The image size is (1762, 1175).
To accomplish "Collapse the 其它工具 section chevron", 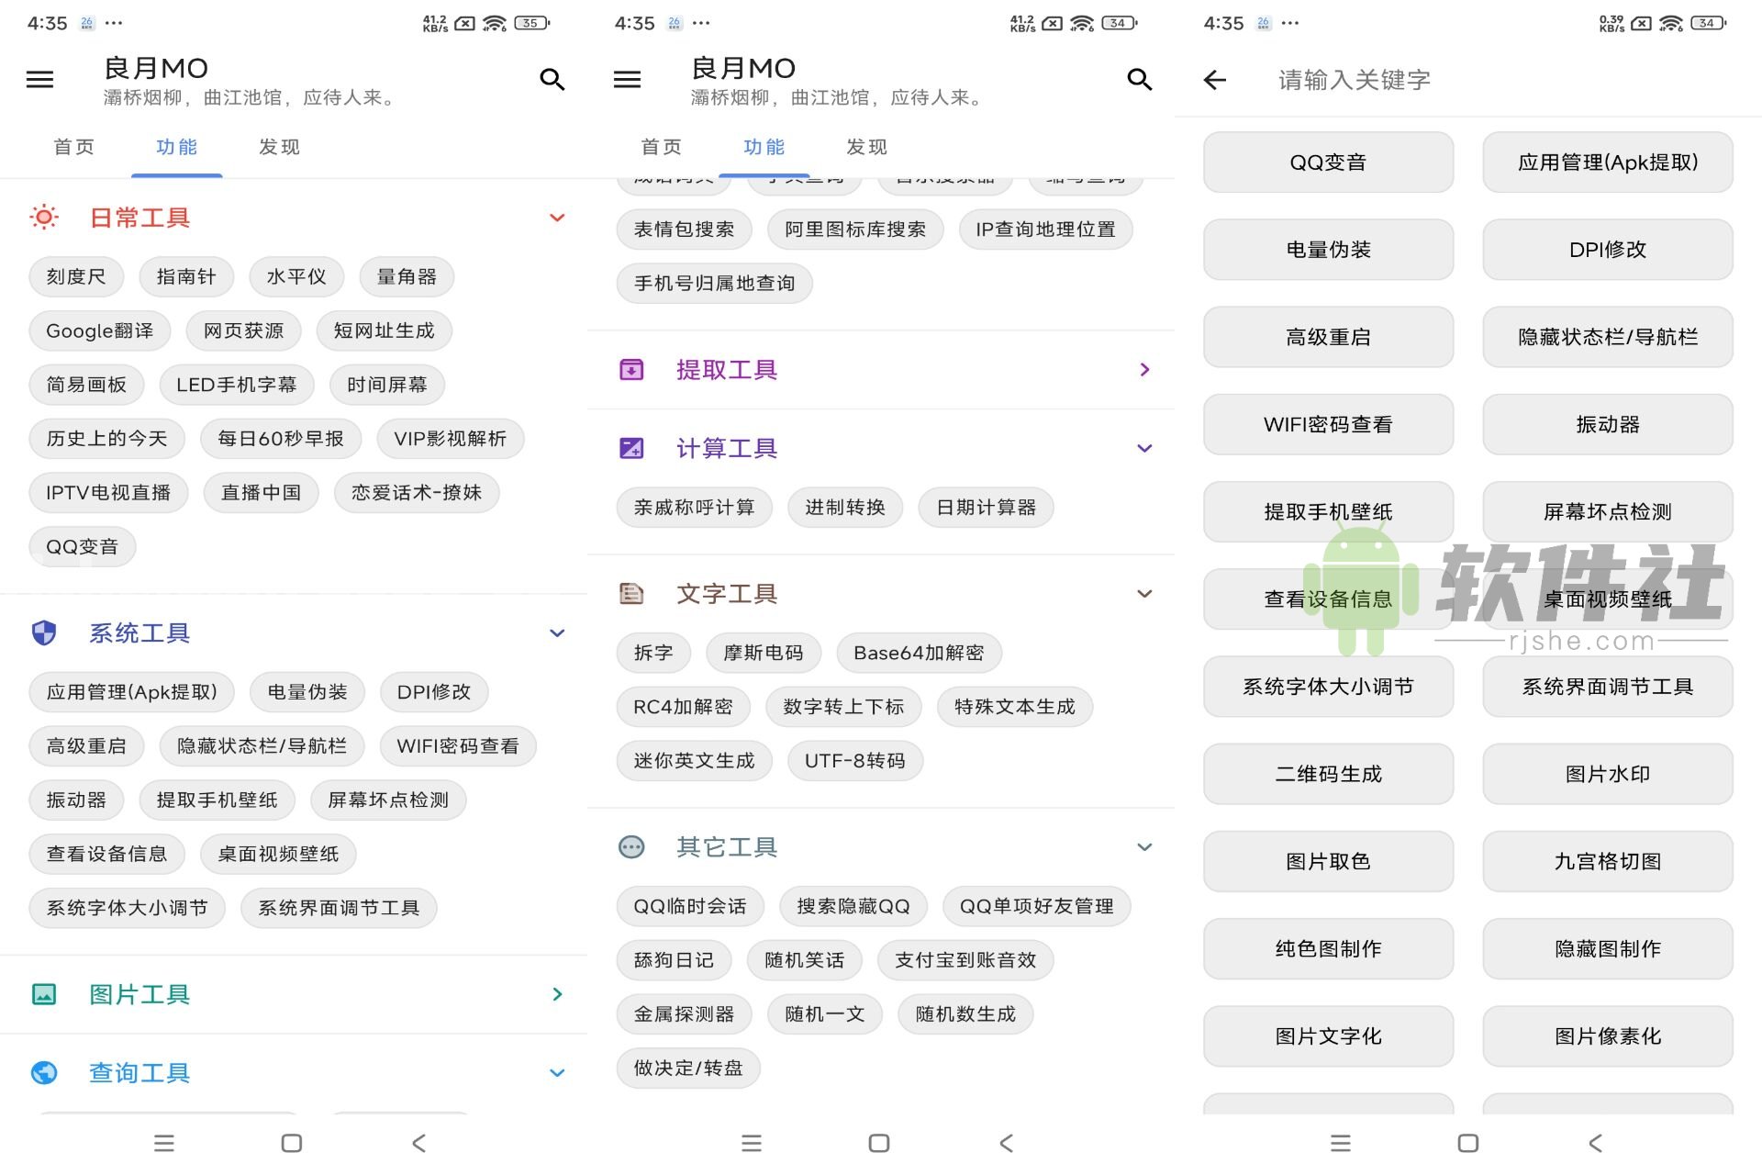I will click(1143, 846).
